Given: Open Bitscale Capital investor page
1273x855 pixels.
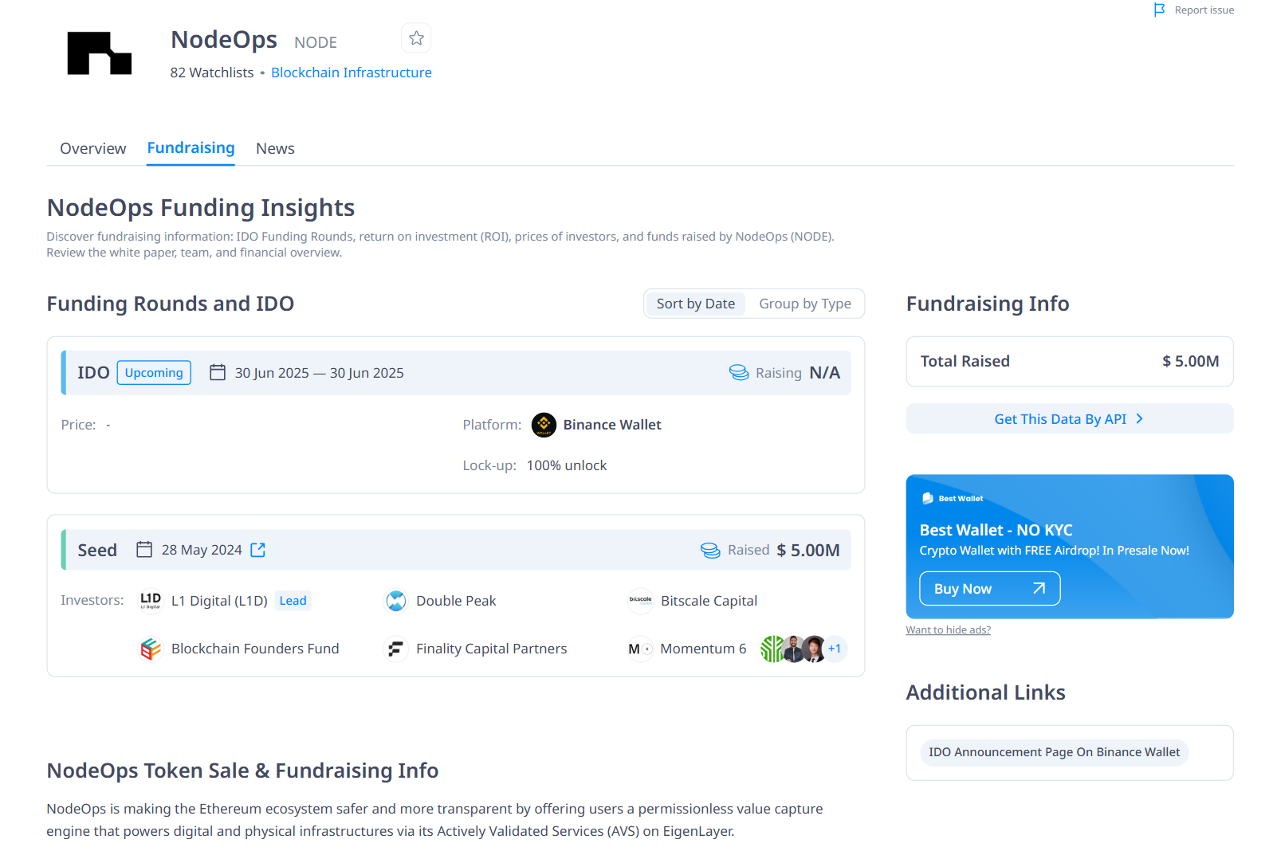Looking at the screenshot, I should click(709, 601).
